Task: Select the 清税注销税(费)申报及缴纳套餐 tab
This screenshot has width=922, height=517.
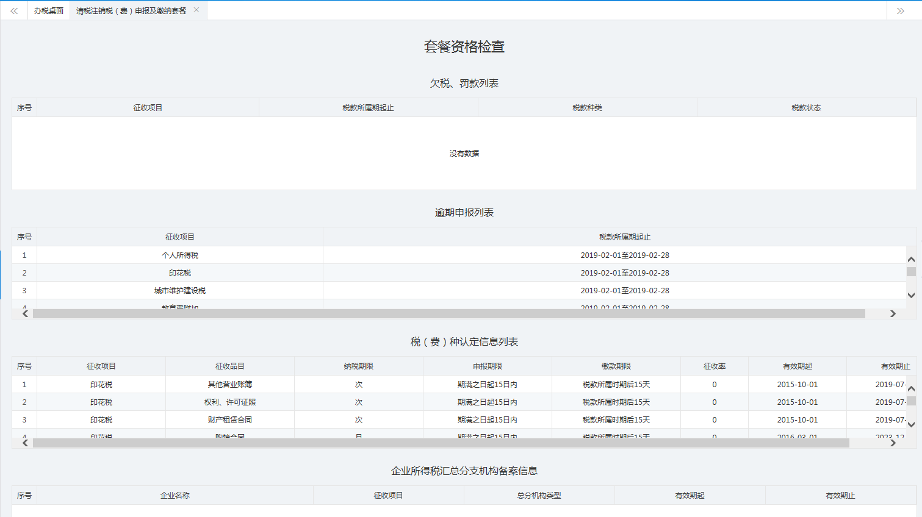Action: coord(131,11)
